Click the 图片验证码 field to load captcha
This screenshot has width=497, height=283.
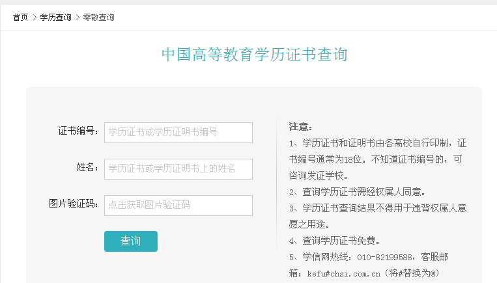178,206
